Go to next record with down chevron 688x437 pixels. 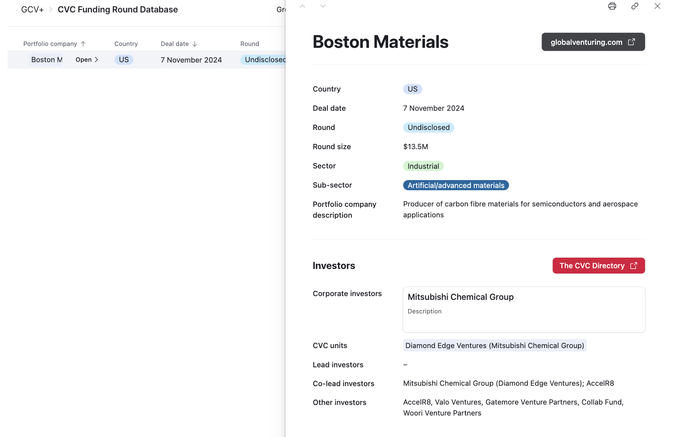(323, 6)
